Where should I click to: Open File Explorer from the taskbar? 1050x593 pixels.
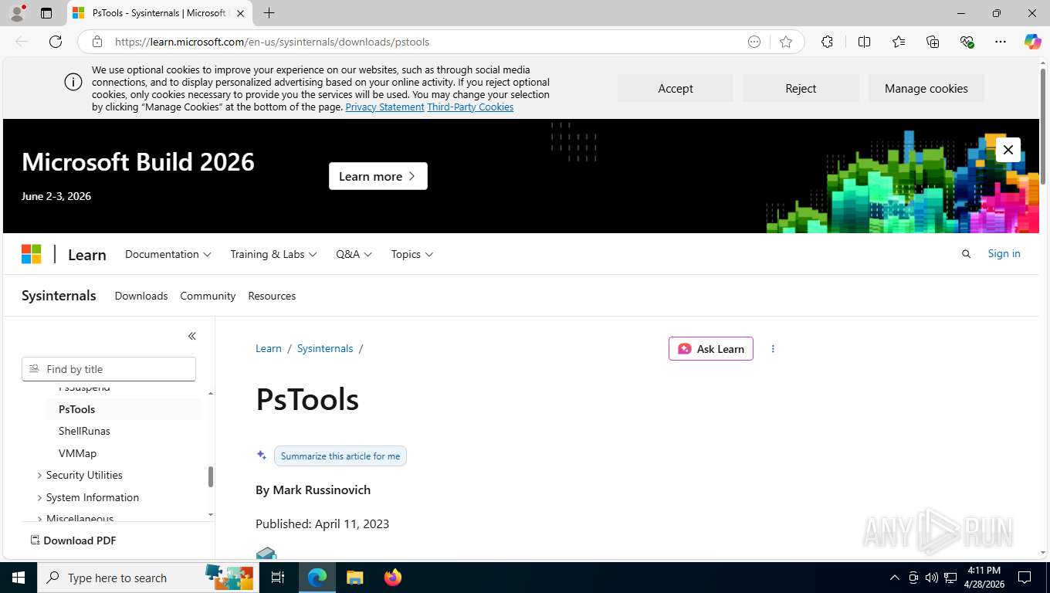pyautogui.click(x=354, y=578)
